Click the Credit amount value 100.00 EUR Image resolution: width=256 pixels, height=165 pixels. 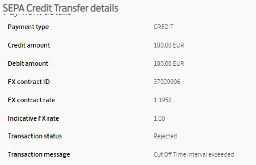169,45
